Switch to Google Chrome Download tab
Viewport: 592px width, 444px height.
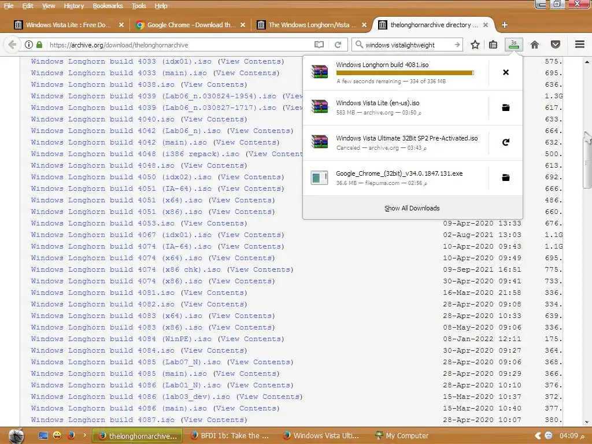(191, 25)
